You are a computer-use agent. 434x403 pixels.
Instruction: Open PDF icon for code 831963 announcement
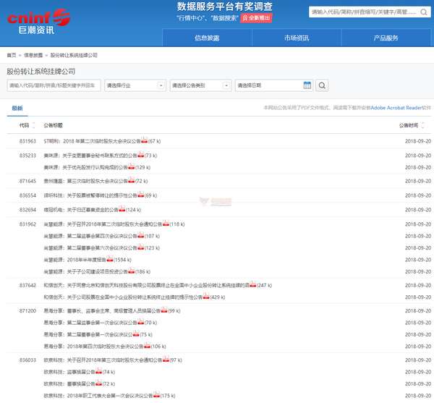pyautogui.click(x=144, y=141)
